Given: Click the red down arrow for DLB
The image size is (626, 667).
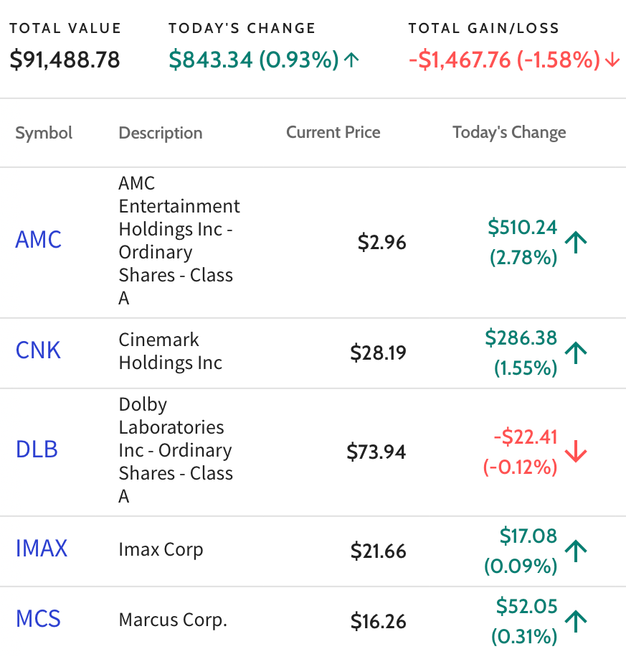Looking at the screenshot, I should [576, 452].
